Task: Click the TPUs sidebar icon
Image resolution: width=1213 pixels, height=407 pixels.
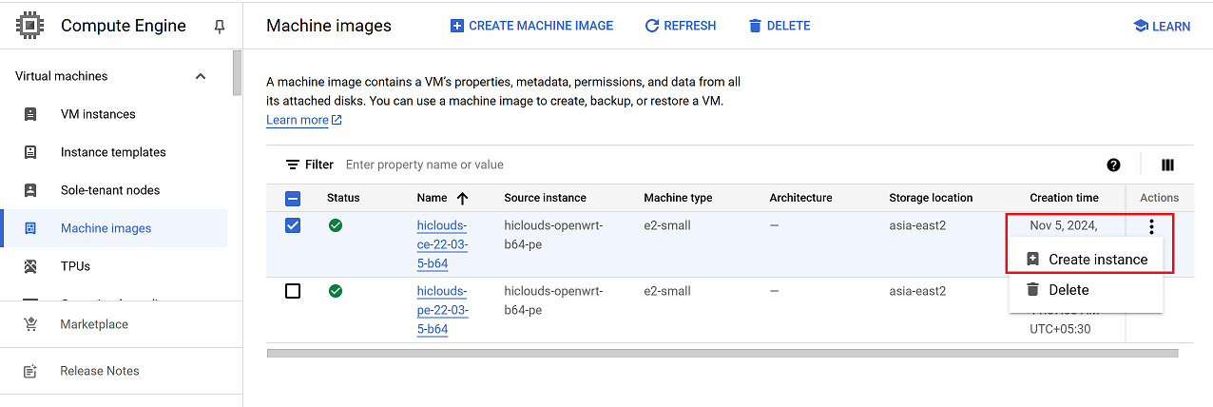Action: 30,266
